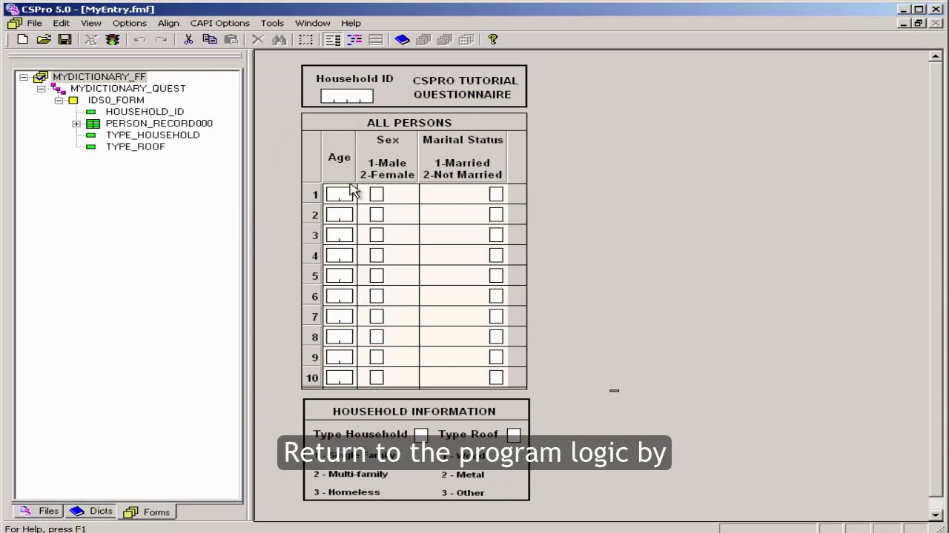Screen dimensions: 949x533
Task: Click the blue book dictionary icon
Action: tap(402, 40)
